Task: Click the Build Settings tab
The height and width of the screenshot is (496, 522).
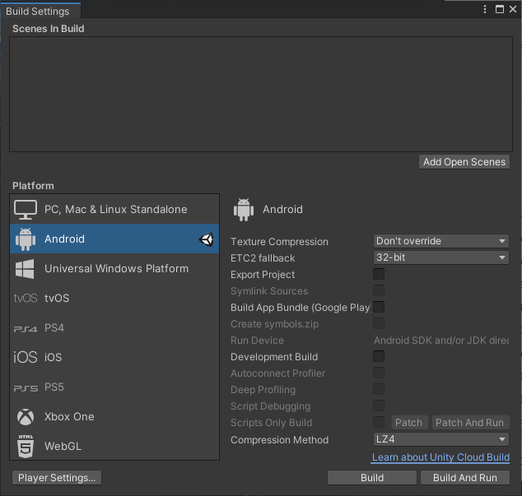Action: [39, 11]
